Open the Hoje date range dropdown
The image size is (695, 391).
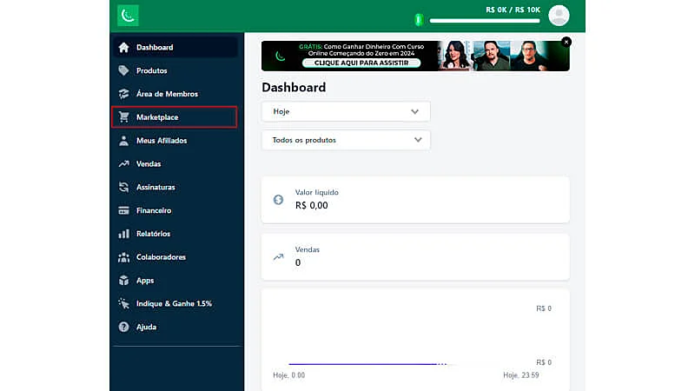pos(346,111)
